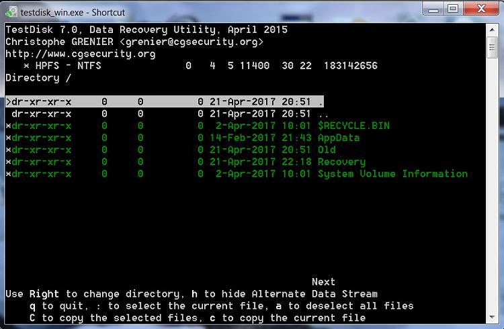Click the scrollbar down arrow

pyautogui.click(x=492, y=318)
